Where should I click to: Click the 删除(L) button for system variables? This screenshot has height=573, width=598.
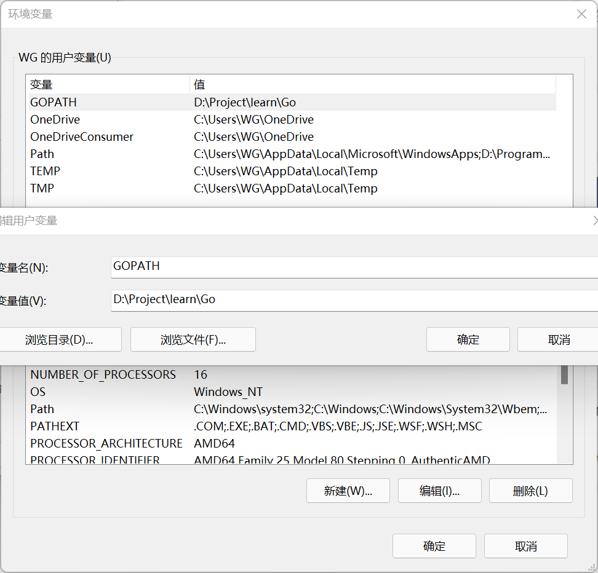(x=530, y=491)
